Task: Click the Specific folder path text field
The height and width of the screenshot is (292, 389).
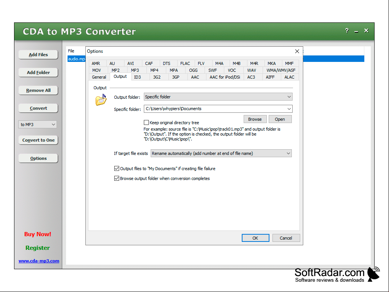Action: coord(215,109)
